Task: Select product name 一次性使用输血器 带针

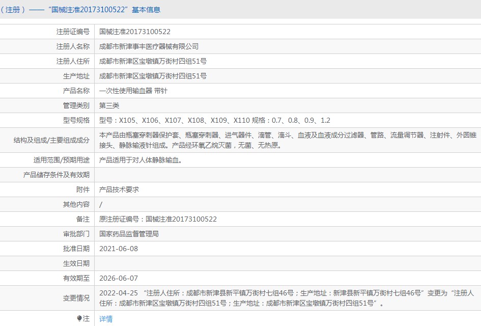Action: (x=133, y=91)
